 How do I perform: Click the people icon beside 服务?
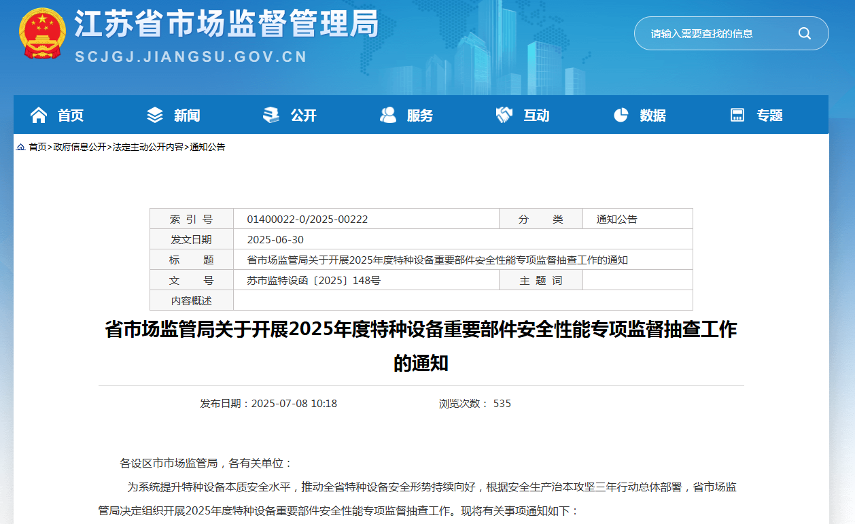click(388, 116)
